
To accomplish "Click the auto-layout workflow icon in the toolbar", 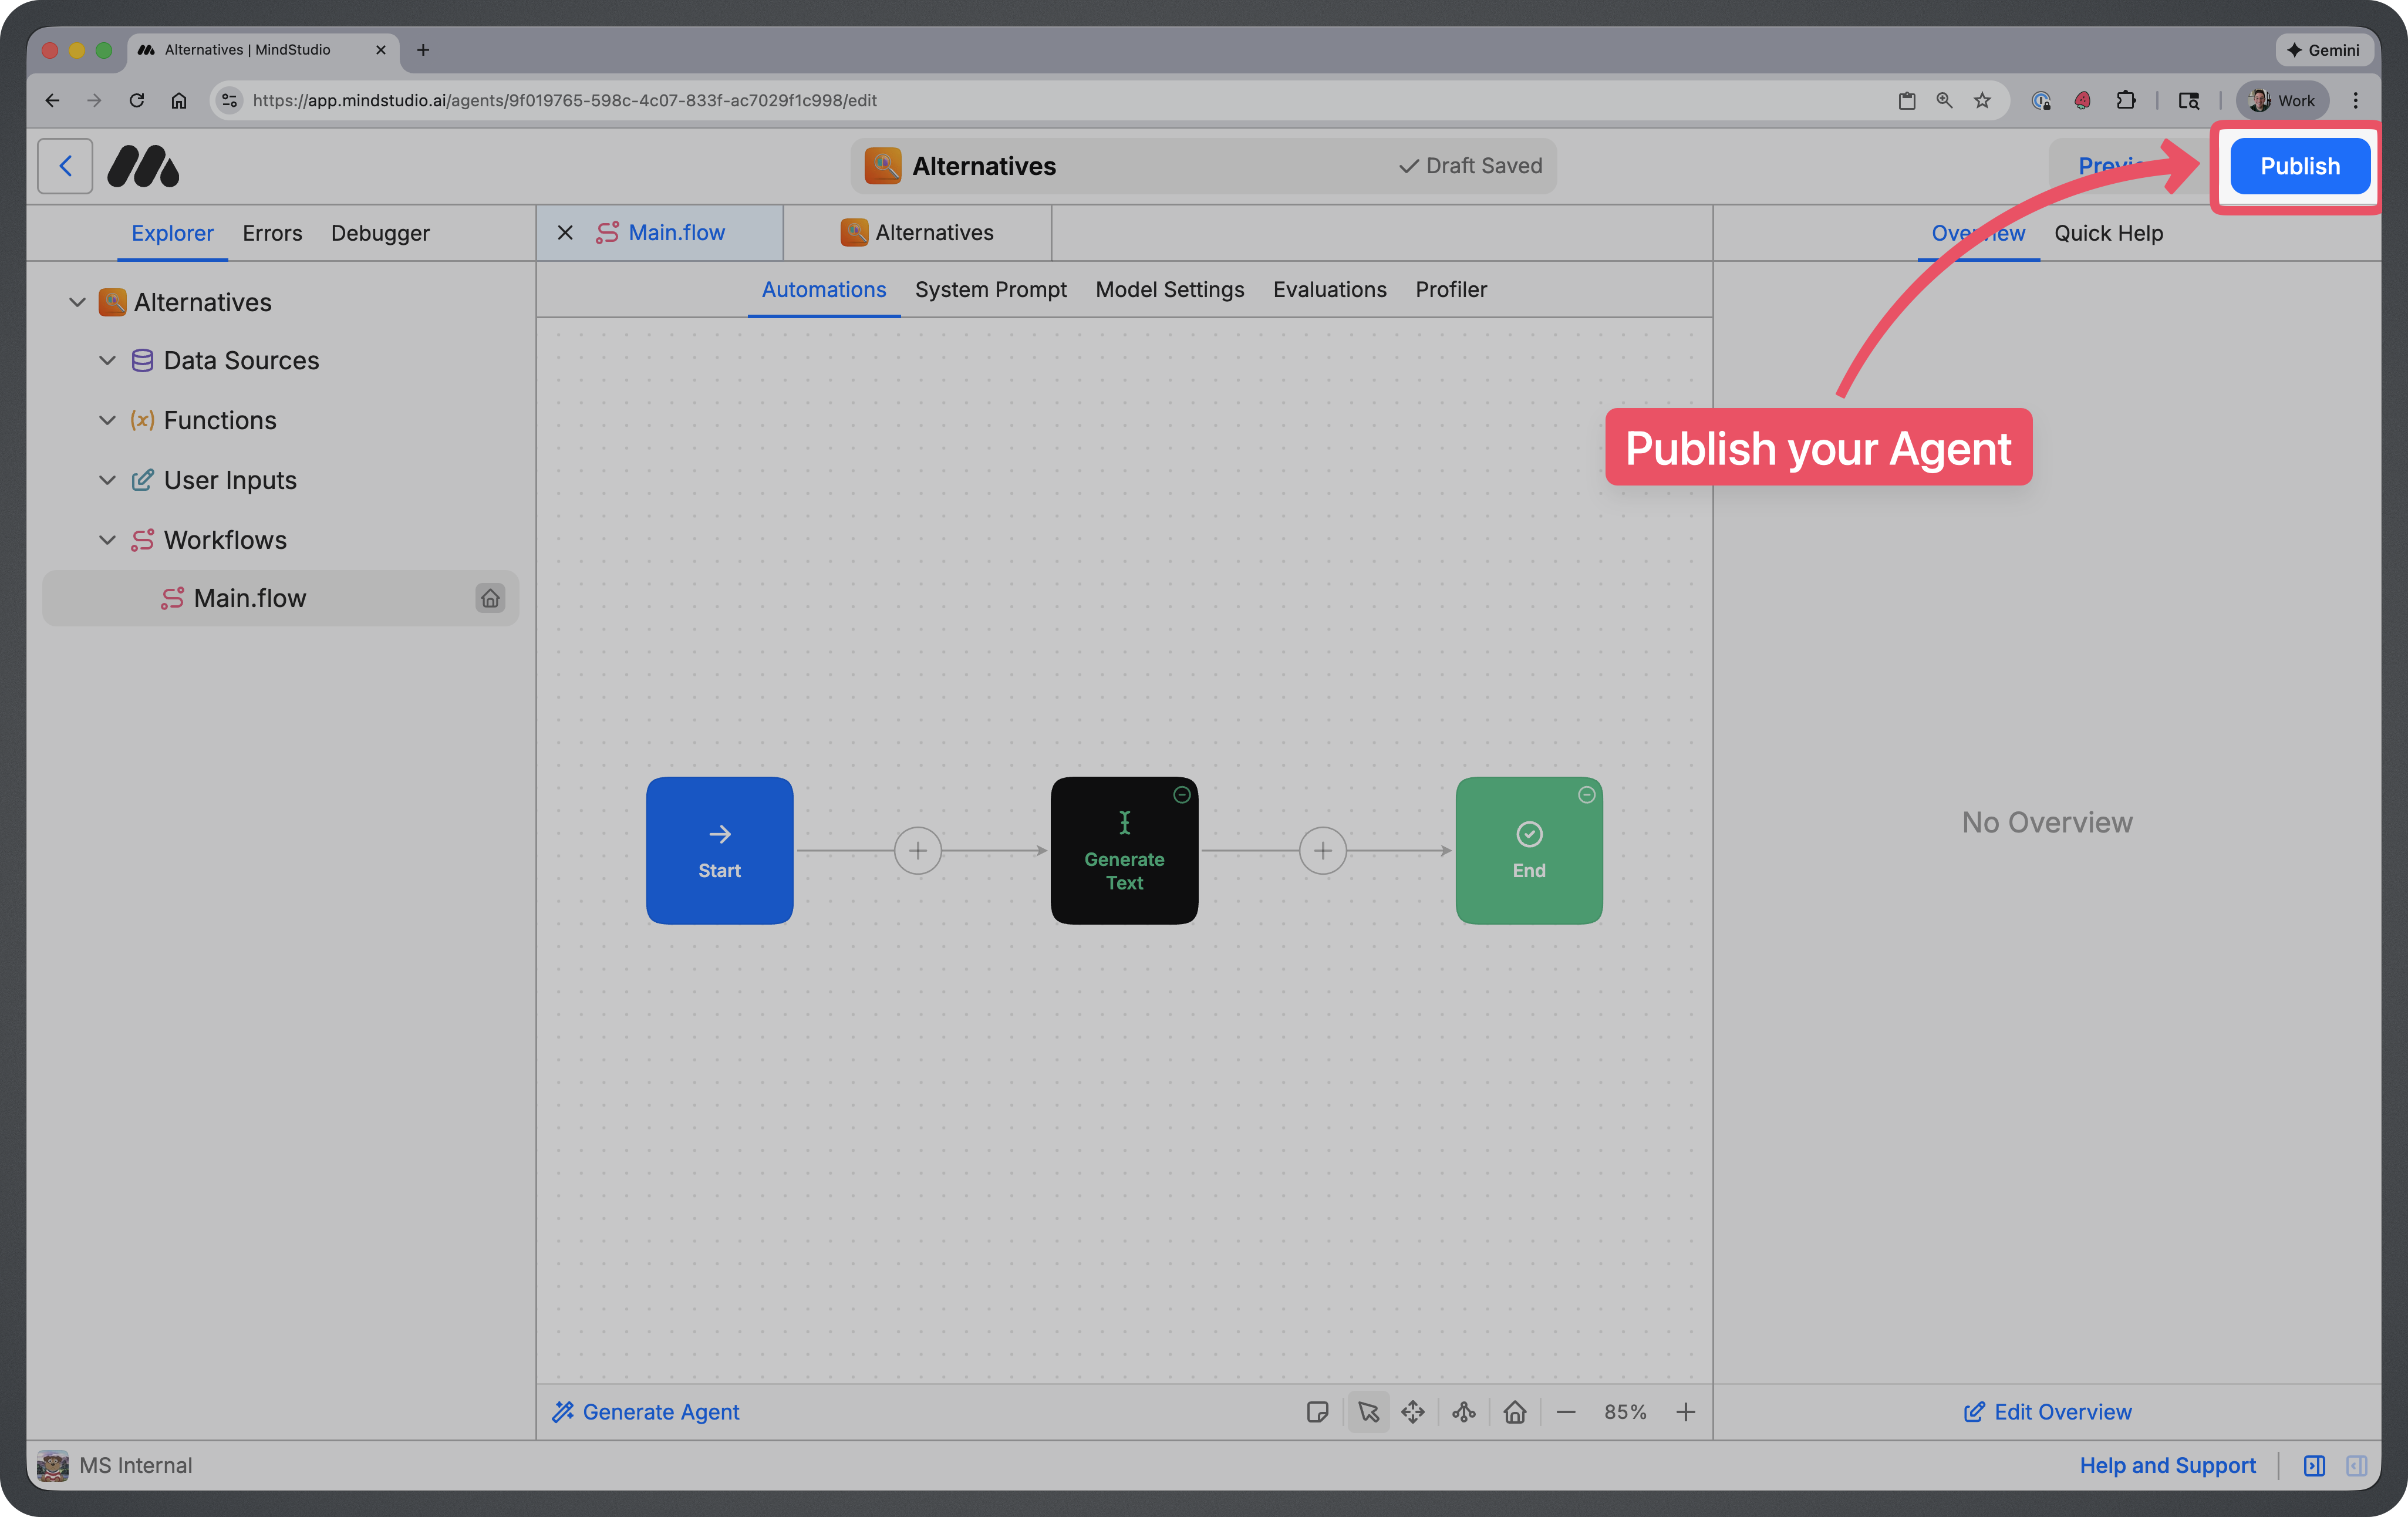I will point(1464,1412).
